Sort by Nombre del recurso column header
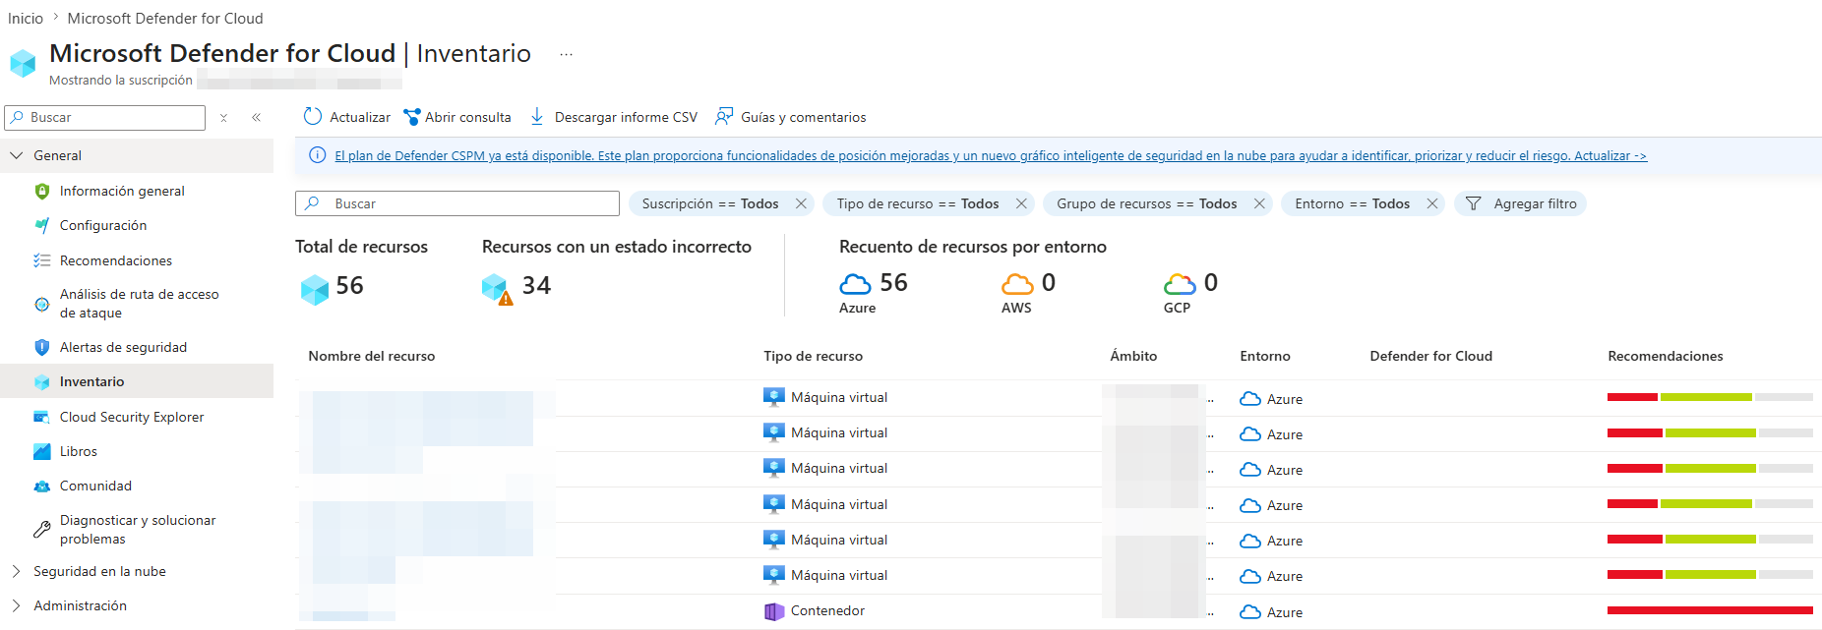Screen dimensions: 1822x630 click(x=372, y=357)
